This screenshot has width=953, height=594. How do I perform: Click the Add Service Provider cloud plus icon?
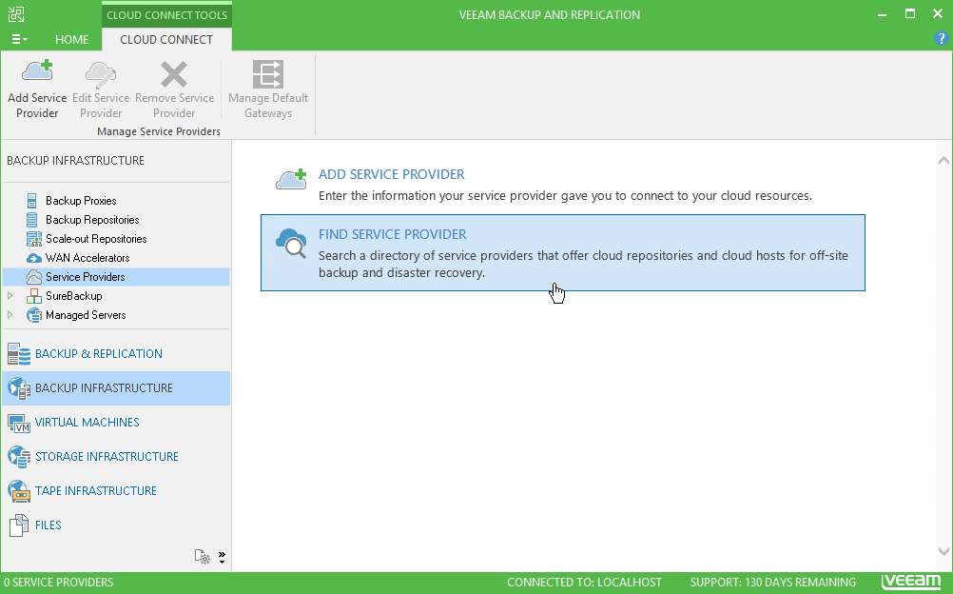coord(291,180)
